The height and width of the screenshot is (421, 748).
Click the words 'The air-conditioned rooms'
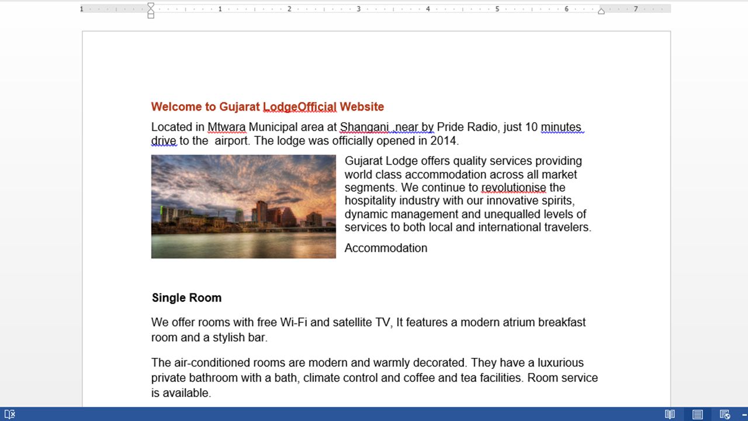coord(217,363)
